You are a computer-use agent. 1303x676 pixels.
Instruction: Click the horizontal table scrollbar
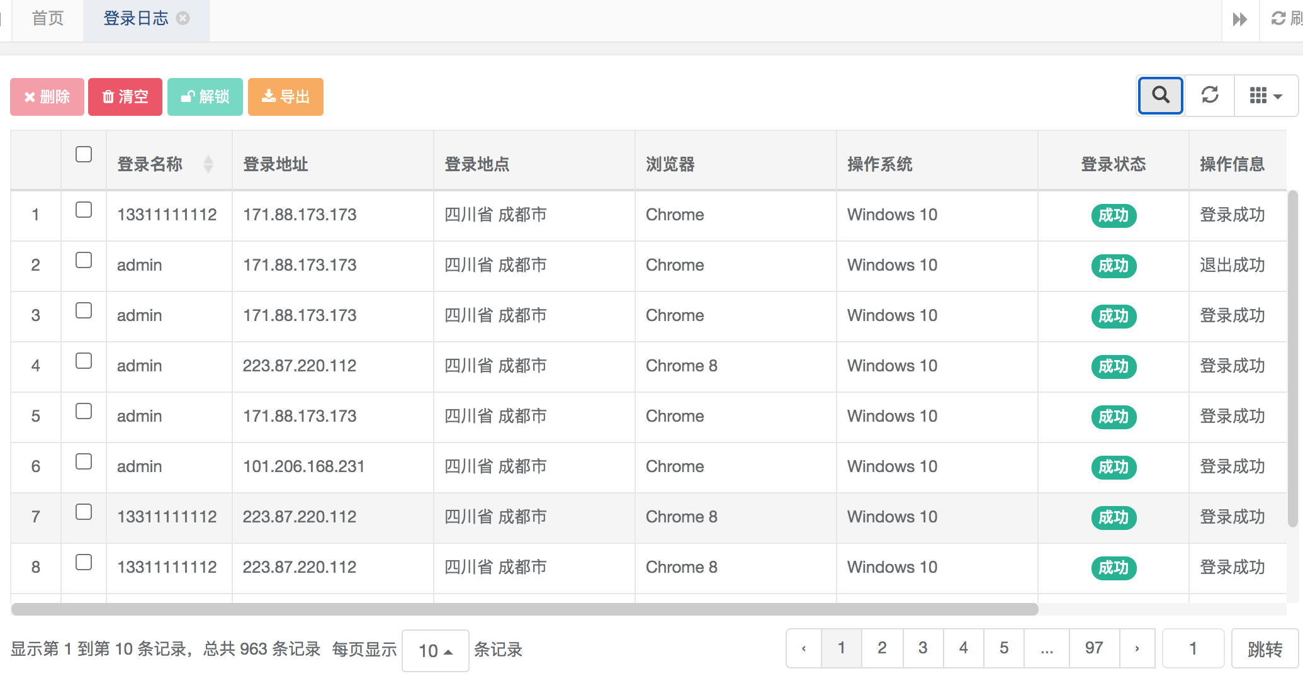coord(524,609)
